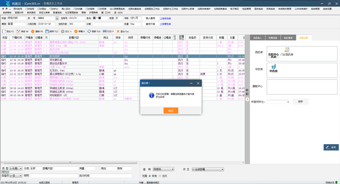Open the 选择病人 tab in right panel
The width and height of the screenshot is (340, 184).
(x=258, y=38)
